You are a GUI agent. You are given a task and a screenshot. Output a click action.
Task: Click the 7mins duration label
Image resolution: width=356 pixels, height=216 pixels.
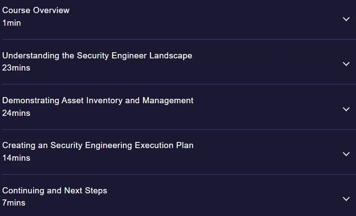click(14, 203)
